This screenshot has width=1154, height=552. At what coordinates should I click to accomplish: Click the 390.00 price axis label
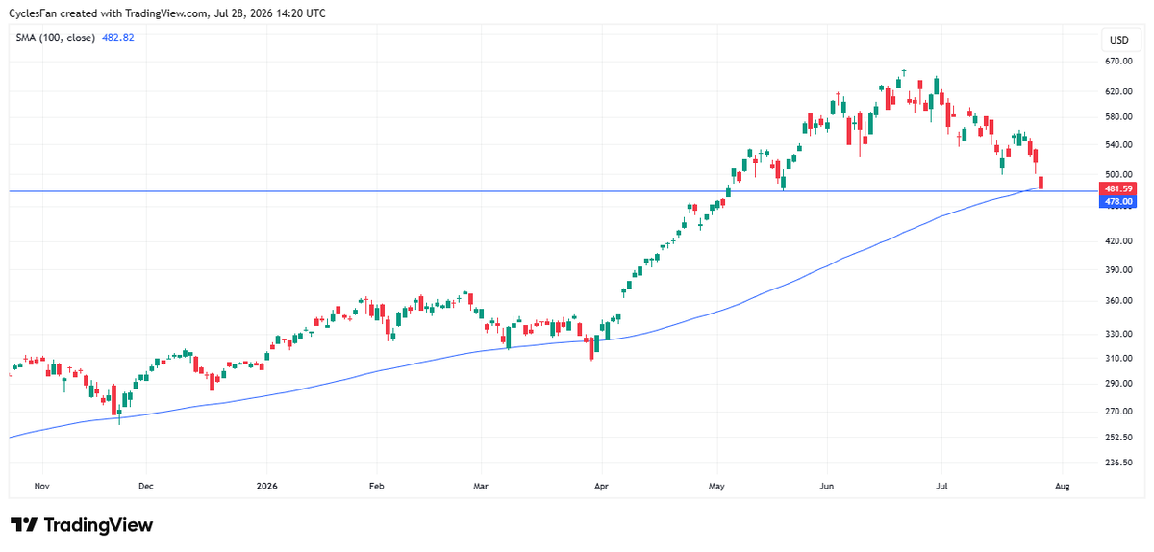[x=1118, y=270]
